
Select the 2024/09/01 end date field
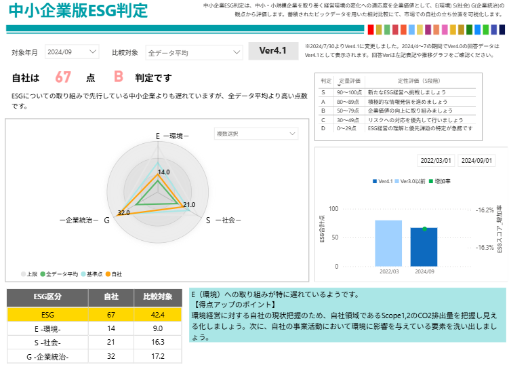point(476,161)
